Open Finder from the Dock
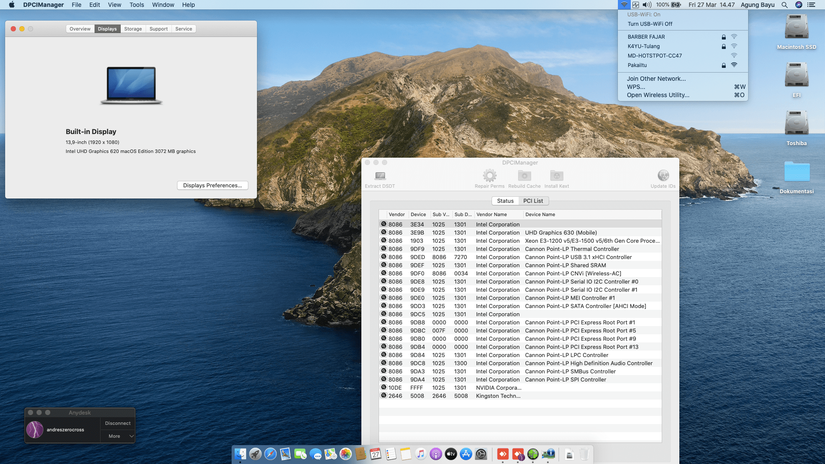The width and height of the screenshot is (825, 464). click(240, 454)
